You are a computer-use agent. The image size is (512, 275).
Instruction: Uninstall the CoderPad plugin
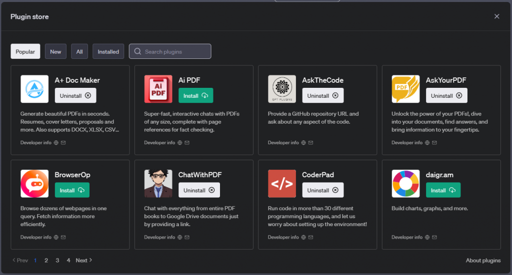323,190
